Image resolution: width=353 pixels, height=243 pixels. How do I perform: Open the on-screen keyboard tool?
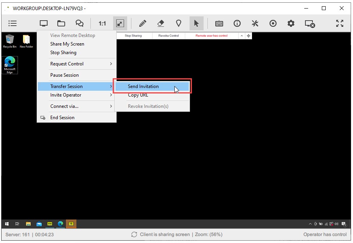tap(219, 23)
